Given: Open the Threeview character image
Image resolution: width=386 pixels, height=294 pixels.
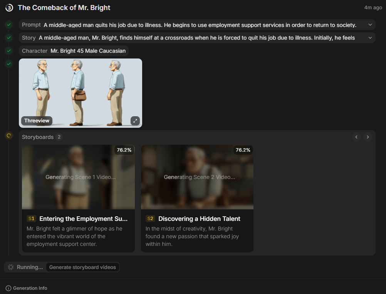Looking at the screenshot, I should pos(81,93).
